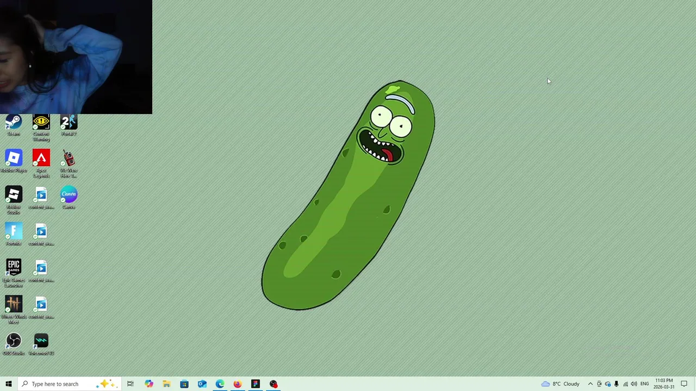Viewport: 696px width, 391px height.
Task: Select the Fortnite desktop icon
Action: [x=14, y=234]
